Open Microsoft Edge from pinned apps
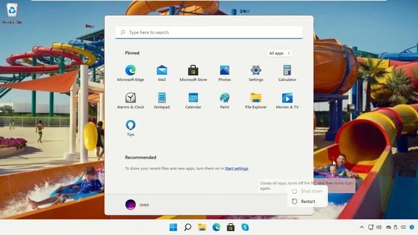418x235 pixels. pyautogui.click(x=131, y=73)
